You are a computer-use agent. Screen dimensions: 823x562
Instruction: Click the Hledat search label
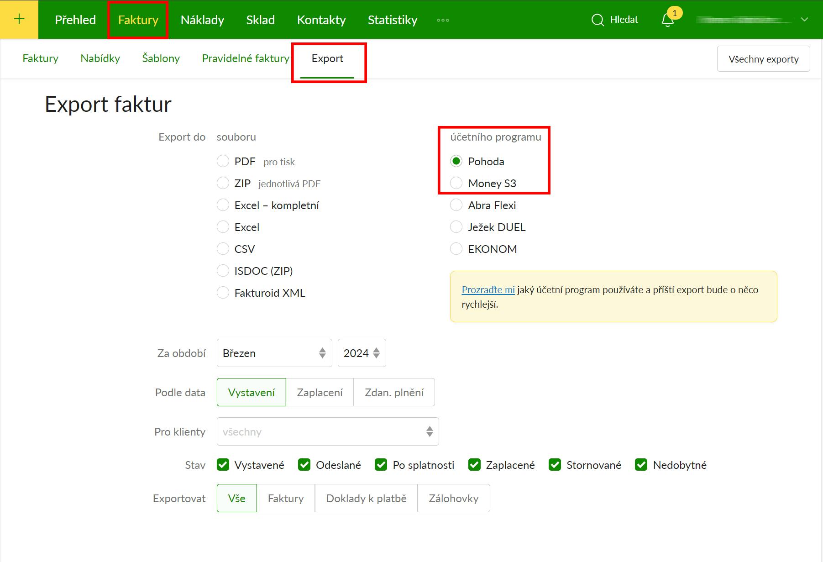[x=624, y=20]
